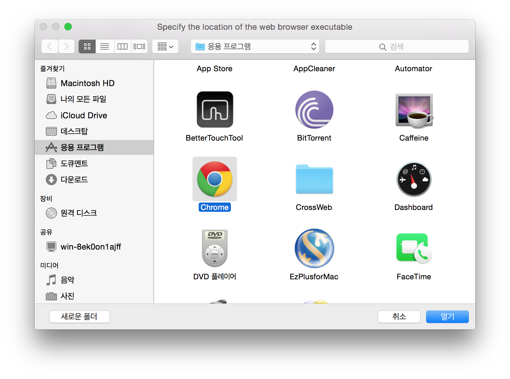Click the 검색 search field
Screen dimensions: 510x379
click(x=397, y=46)
